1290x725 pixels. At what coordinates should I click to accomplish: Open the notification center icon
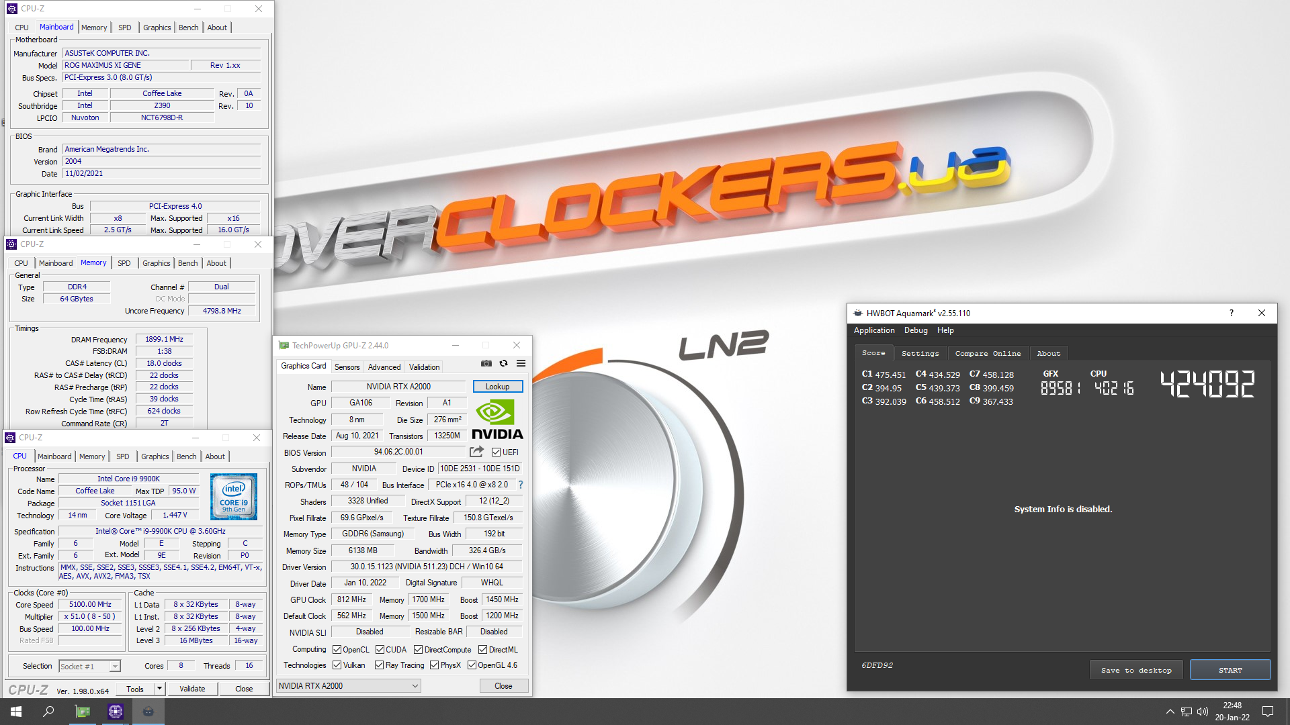1268,712
